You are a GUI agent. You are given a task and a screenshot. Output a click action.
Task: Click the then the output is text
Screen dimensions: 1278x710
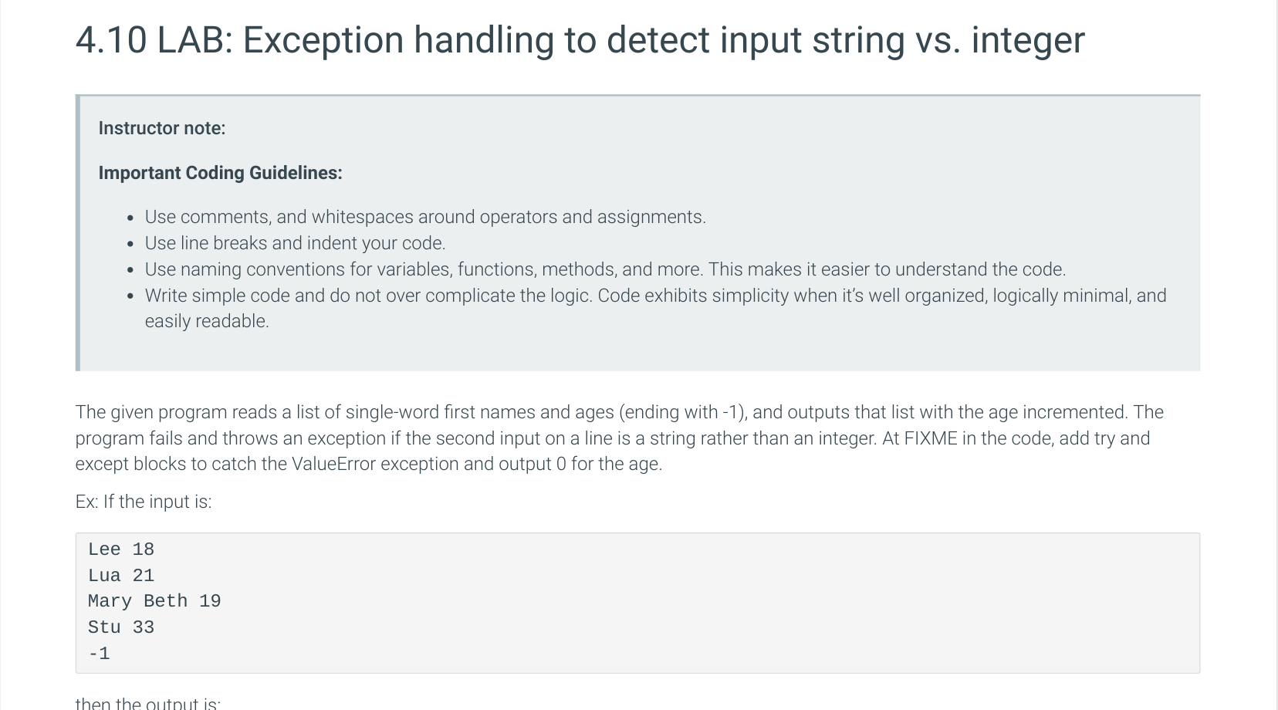(x=147, y=703)
